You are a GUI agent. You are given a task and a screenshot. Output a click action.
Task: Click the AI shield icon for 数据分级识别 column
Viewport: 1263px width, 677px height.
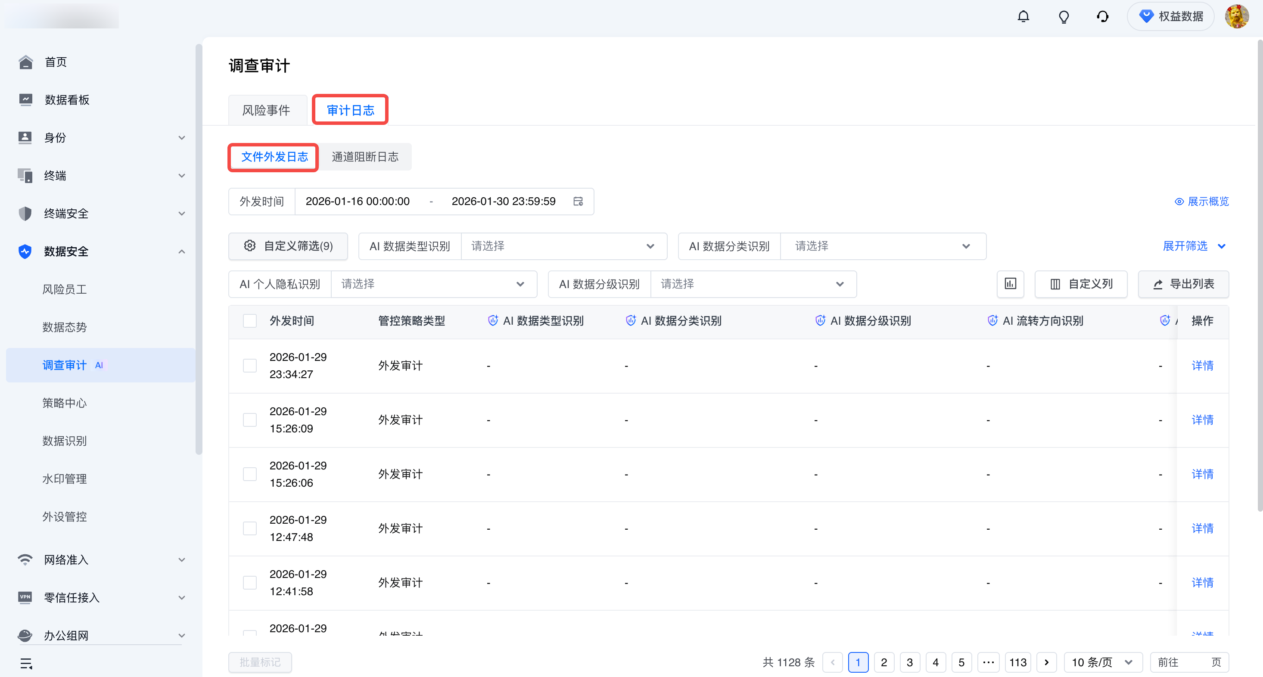(820, 320)
